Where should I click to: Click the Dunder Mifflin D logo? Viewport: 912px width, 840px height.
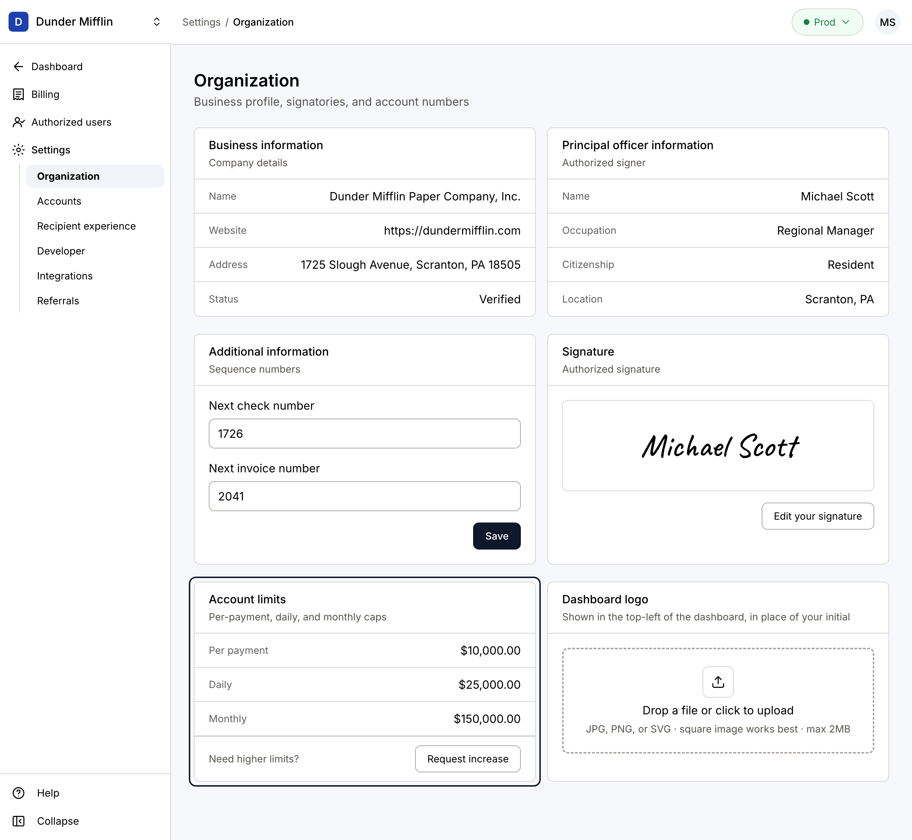19,22
